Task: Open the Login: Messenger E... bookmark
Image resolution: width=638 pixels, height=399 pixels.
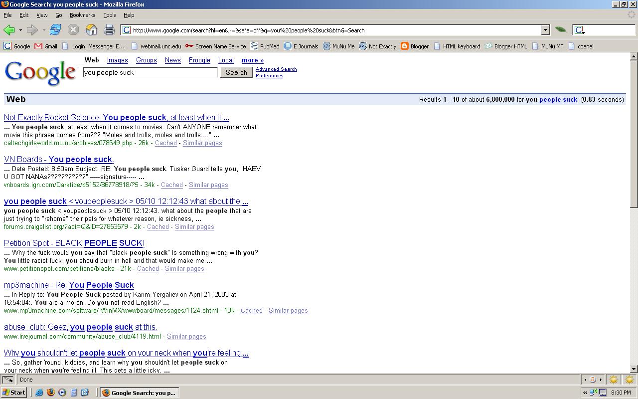Action: point(93,46)
